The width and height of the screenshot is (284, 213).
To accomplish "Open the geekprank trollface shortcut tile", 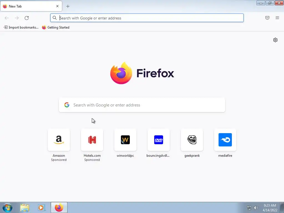I will [x=192, y=140].
